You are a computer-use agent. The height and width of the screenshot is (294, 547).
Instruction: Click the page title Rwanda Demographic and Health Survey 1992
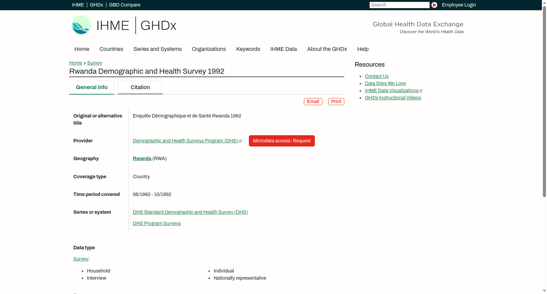pyautogui.click(x=147, y=71)
